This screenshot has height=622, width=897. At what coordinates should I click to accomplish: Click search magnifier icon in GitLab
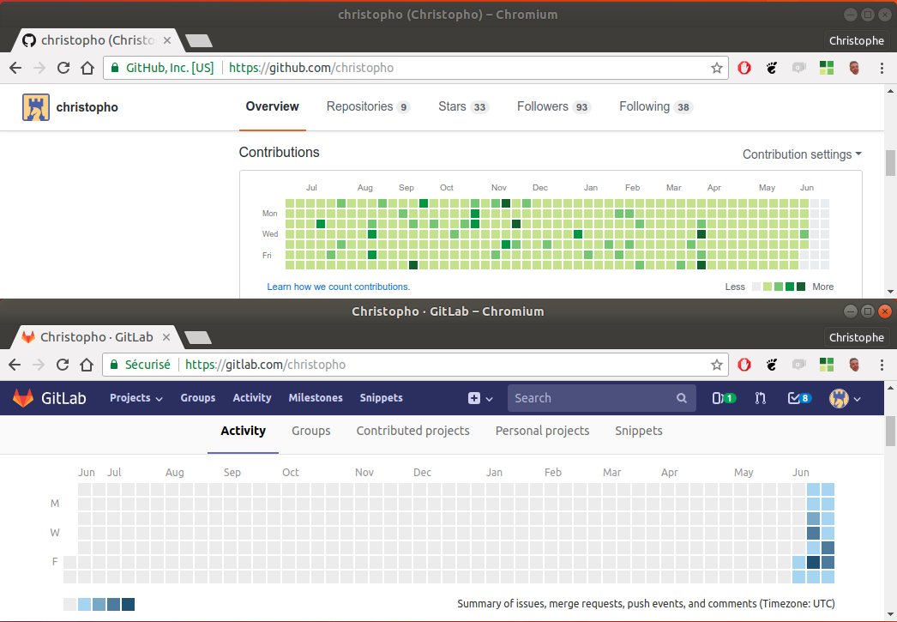682,398
